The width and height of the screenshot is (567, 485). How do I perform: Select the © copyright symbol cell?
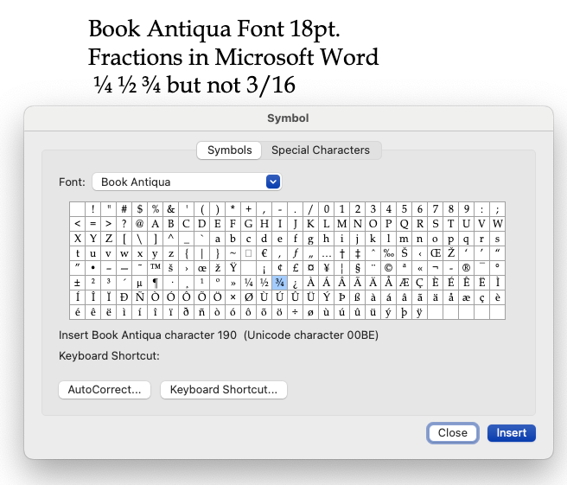click(388, 268)
